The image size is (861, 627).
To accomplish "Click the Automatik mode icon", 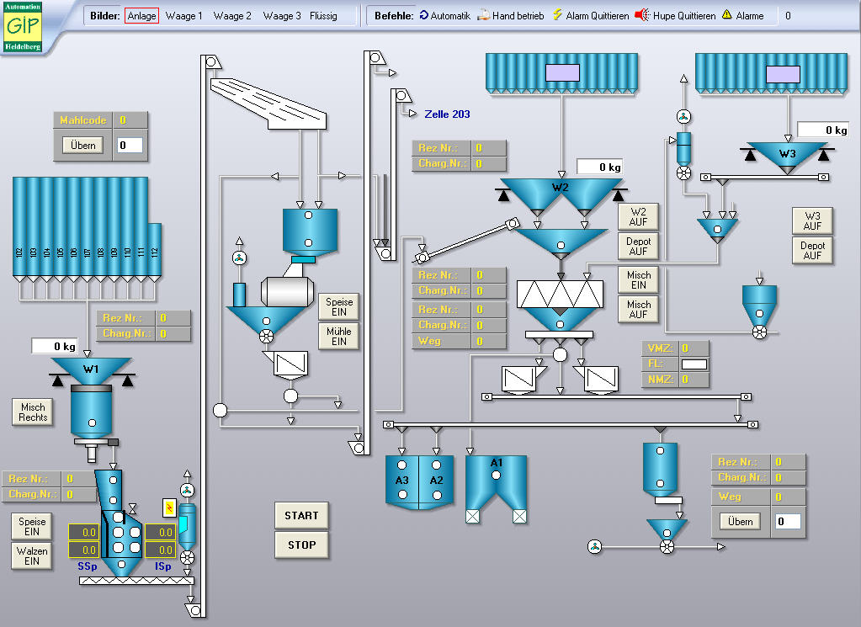I will [424, 15].
